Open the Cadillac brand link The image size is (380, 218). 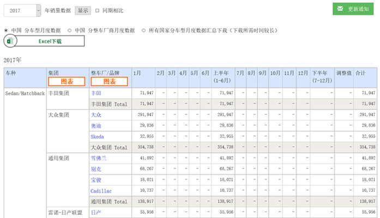[101, 191]
